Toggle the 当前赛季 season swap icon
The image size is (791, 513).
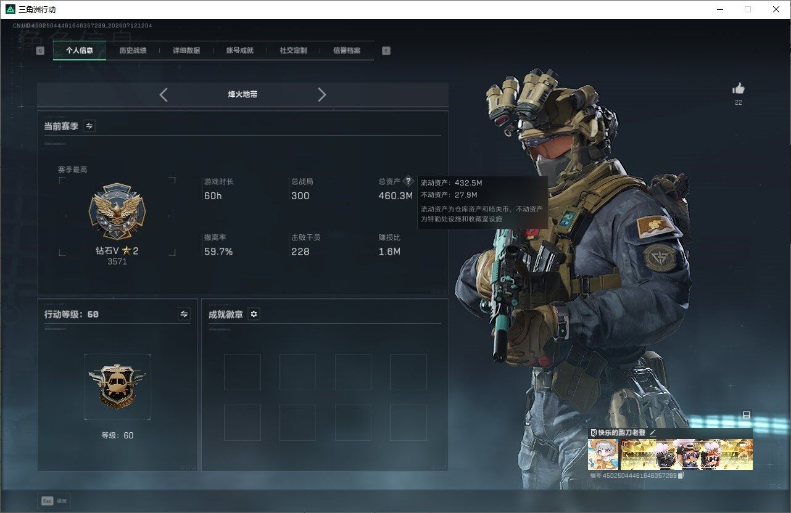point(89,126)
